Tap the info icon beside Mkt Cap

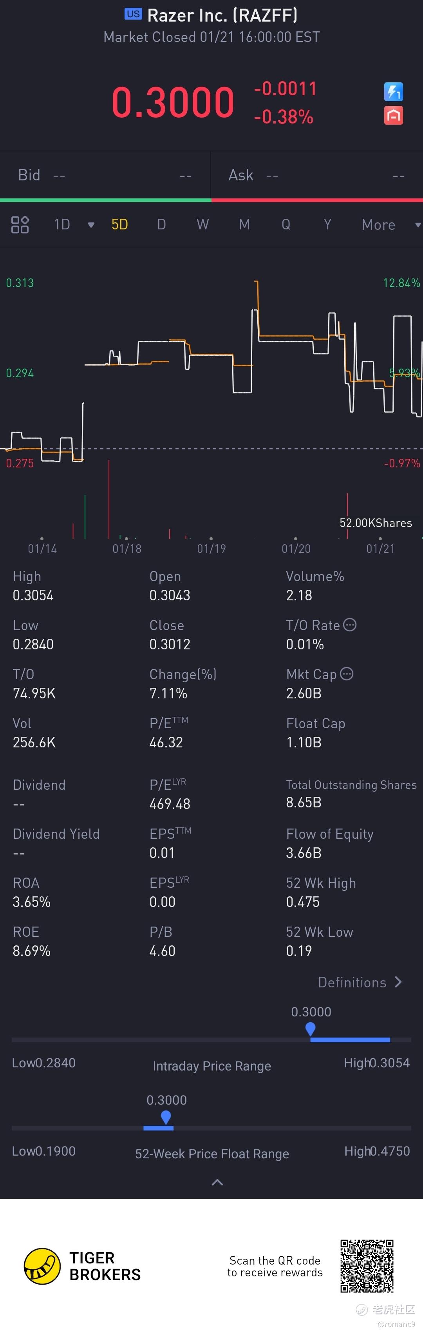pyautogui.click(x=347, y=674)
